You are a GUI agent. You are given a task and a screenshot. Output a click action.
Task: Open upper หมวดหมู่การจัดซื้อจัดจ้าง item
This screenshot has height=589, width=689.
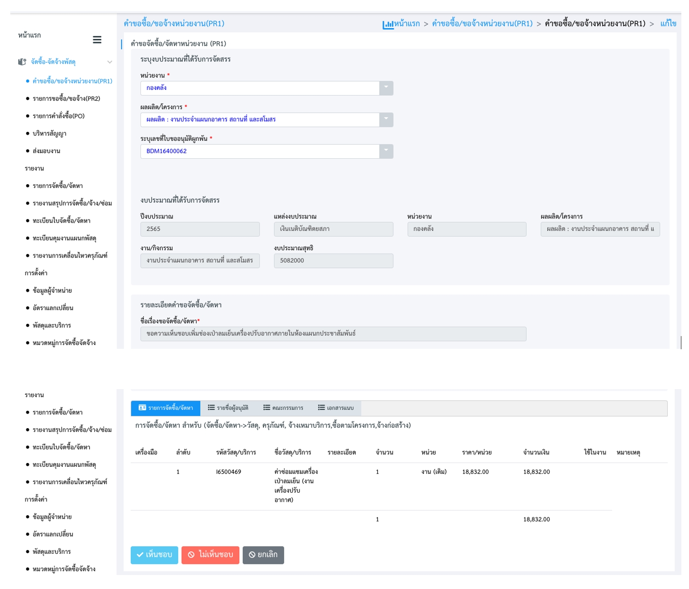tap(64, 343)
